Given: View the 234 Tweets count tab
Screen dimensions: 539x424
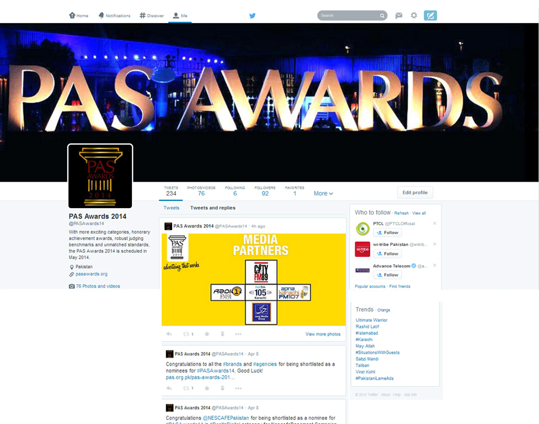Looking at the screenshot, I should 171,191.
